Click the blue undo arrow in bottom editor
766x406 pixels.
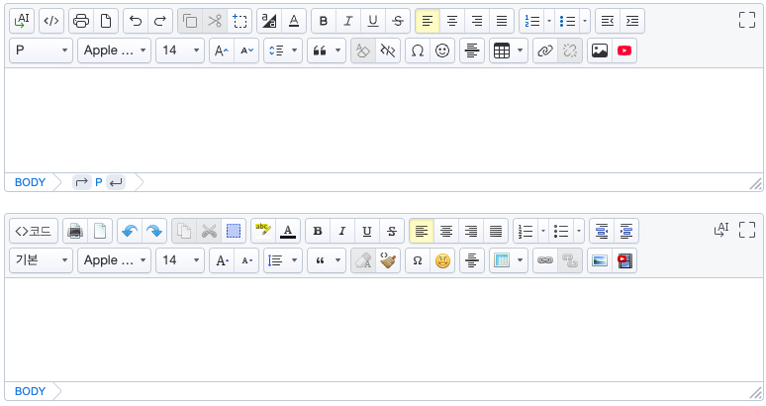tap(129, 231)
